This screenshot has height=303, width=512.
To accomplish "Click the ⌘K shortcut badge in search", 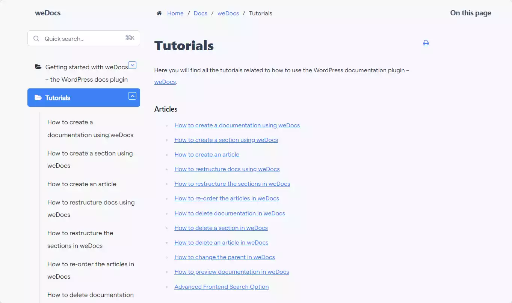I will (x=130, y=38).
